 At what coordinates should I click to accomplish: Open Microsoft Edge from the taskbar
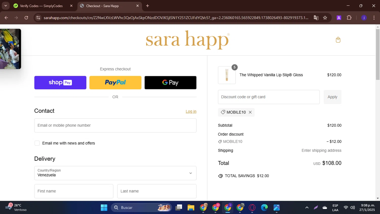264,208
